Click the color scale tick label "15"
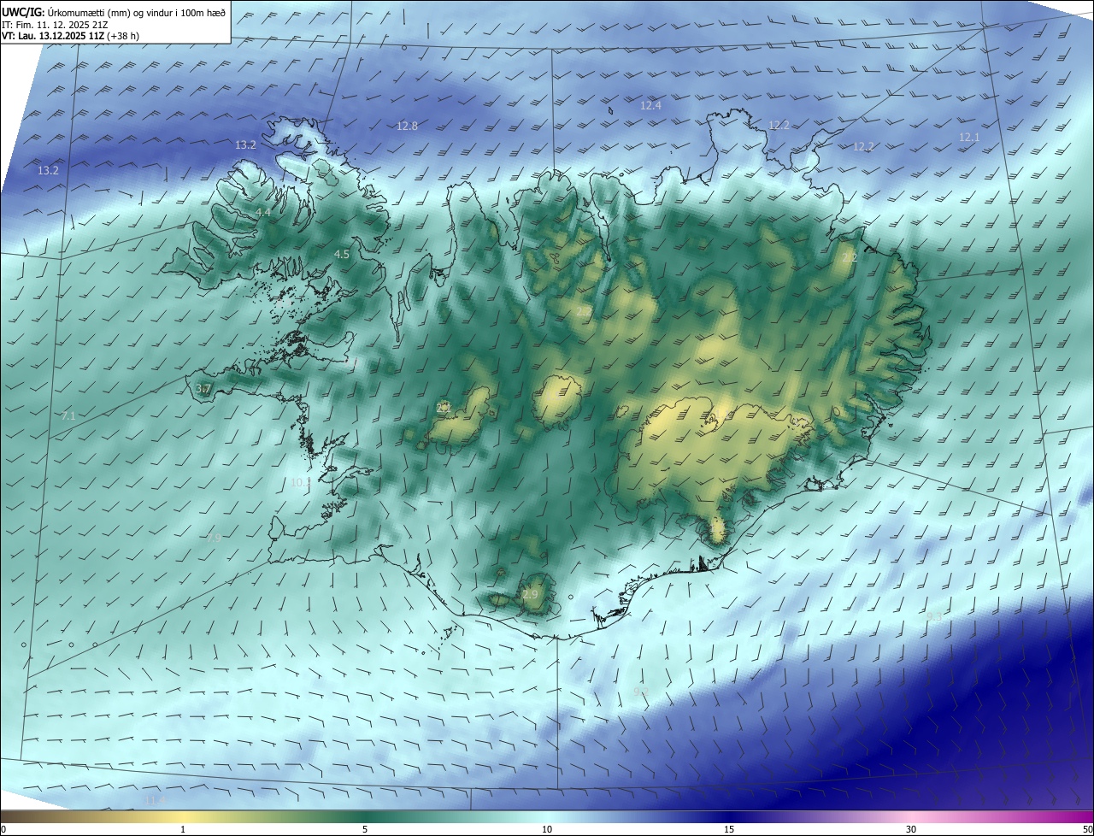This screenshot has height=836, width=1094. point(729,829)
